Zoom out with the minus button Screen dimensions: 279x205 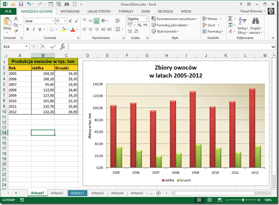coord(227,200)
